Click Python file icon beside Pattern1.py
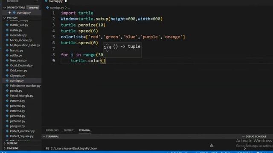 pyautogui.click(x=7, y=101)
